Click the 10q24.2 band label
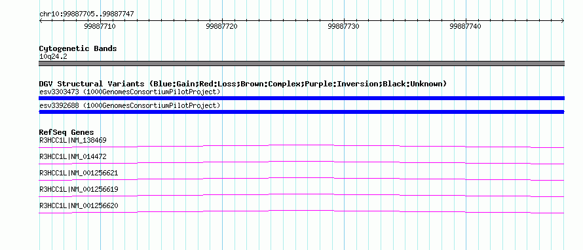 point(53,57)
